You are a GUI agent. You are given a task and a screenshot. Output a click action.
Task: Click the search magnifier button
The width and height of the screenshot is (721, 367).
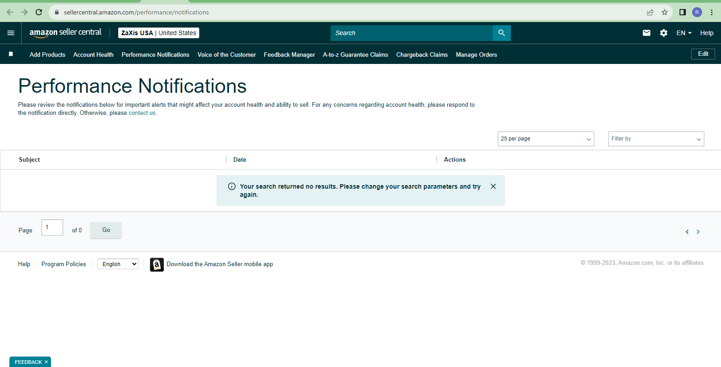pyautogui.click(x=501, y=33)
